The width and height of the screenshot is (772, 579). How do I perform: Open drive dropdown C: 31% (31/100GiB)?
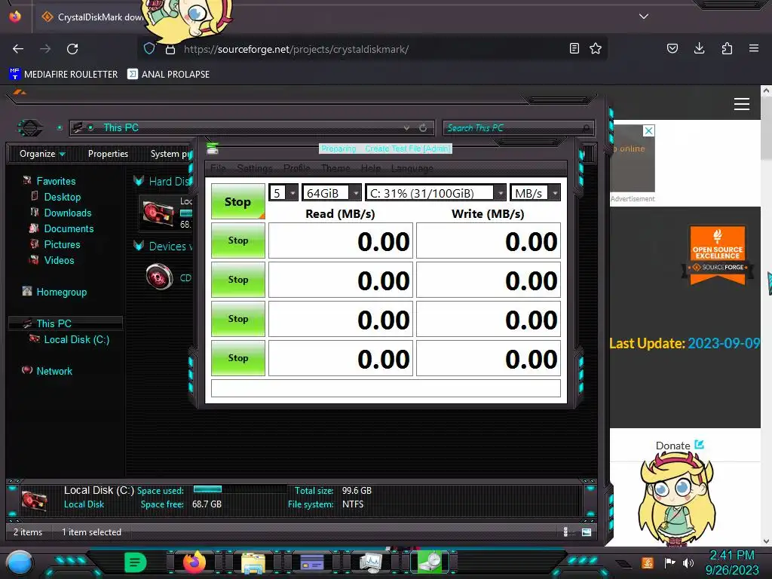pyautogui.click(x=435, y=192)
